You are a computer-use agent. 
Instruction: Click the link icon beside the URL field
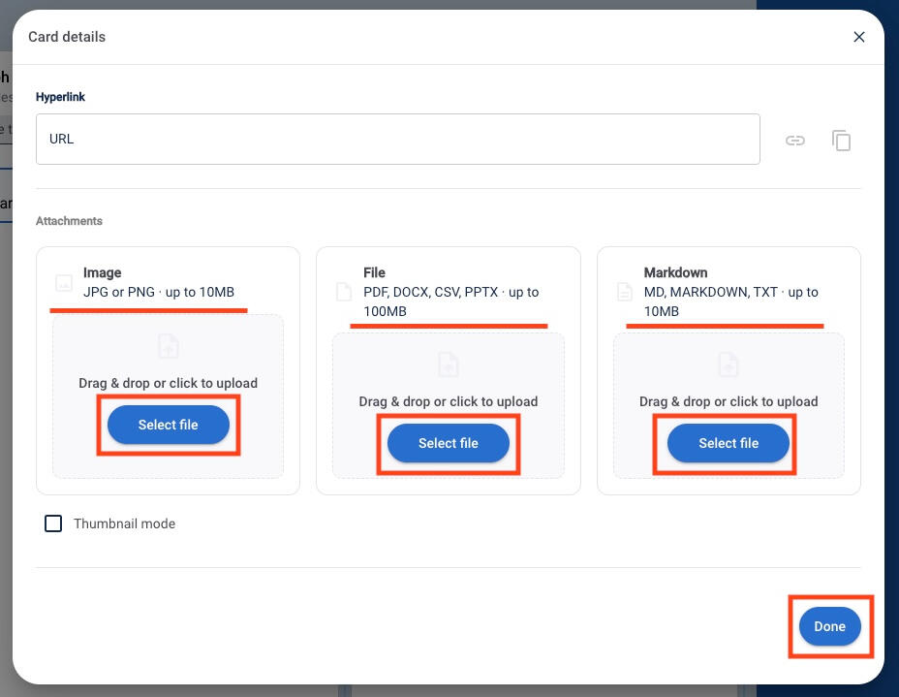coord(794,141)
